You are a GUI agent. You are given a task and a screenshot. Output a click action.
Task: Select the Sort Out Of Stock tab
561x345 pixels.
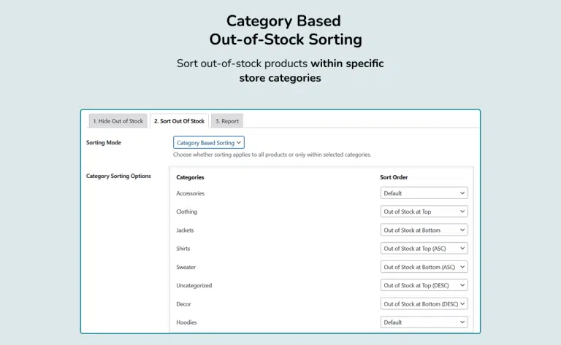[179, 121]
